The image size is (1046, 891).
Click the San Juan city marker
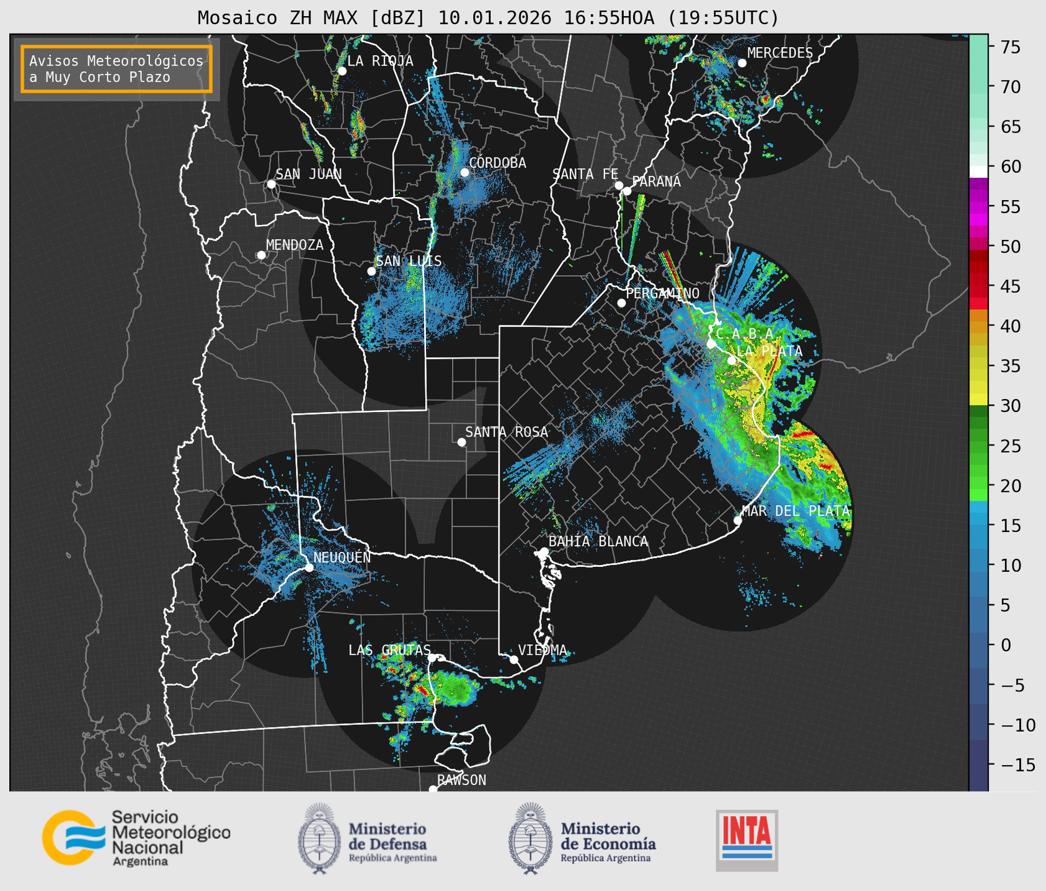point(271,184)
